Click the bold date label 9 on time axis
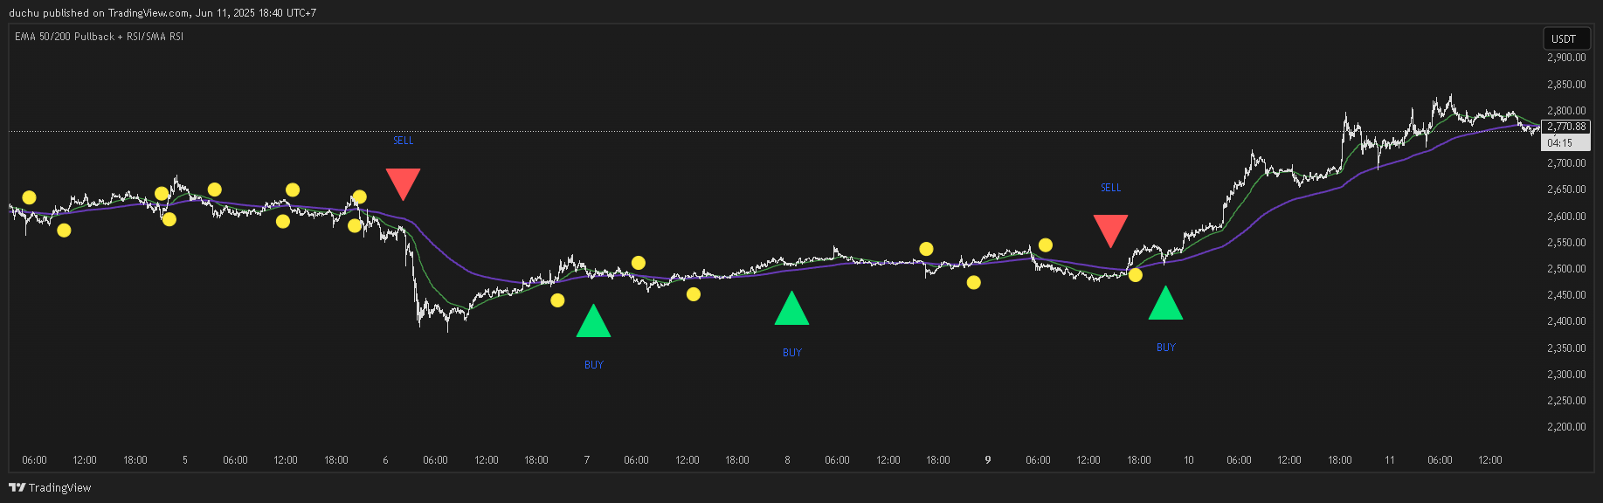The width and height of the screenshot is (1603, 503). [x=988, y=460]
